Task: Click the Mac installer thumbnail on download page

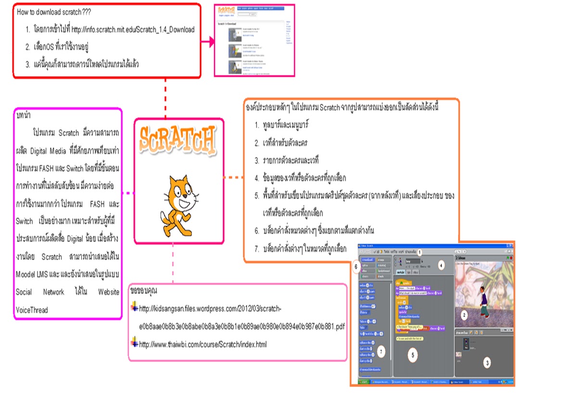Action: pos(235,35)
